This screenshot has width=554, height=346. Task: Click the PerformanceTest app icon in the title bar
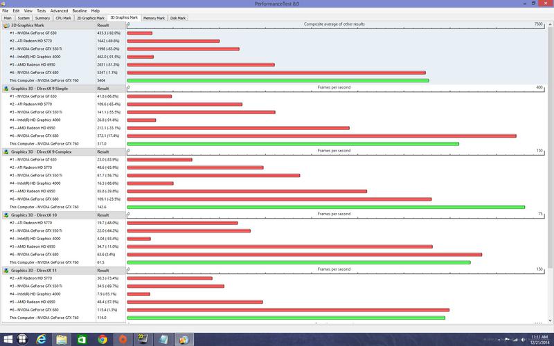tap(3, 3)
